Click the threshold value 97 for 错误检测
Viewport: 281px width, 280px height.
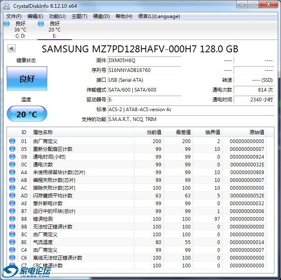[x=217, y=219]
